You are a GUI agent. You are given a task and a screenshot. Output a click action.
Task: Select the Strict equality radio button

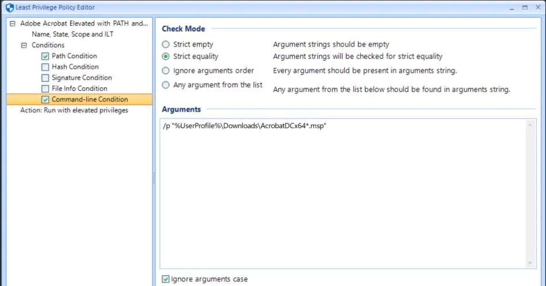(x=166, y=57)
